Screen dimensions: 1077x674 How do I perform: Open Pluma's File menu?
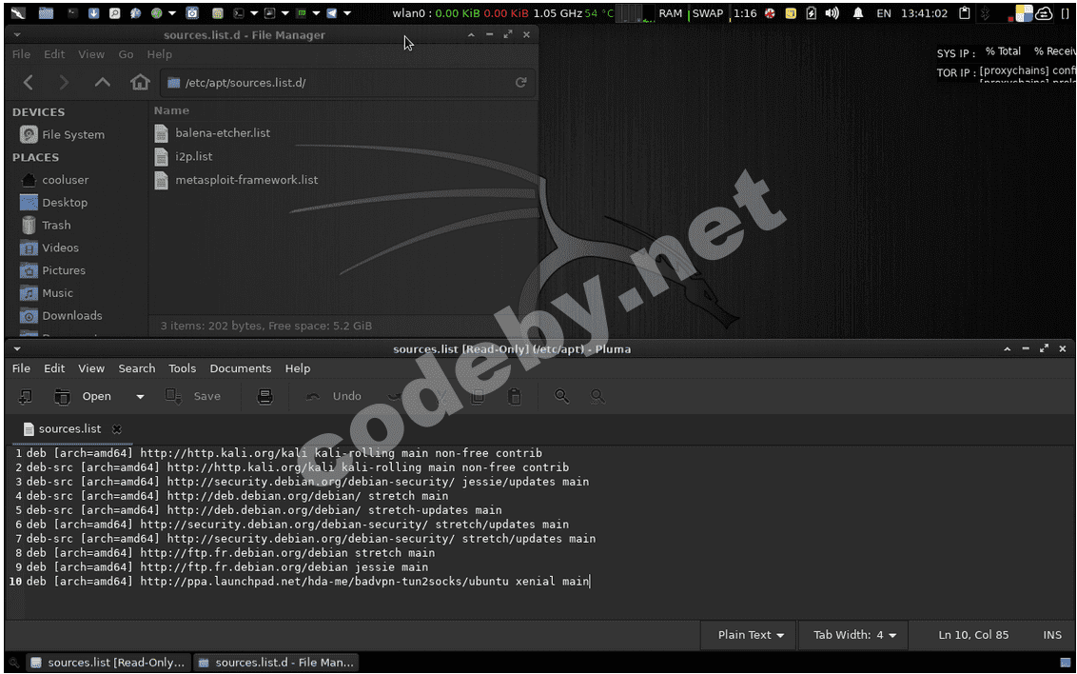point(21,368)
